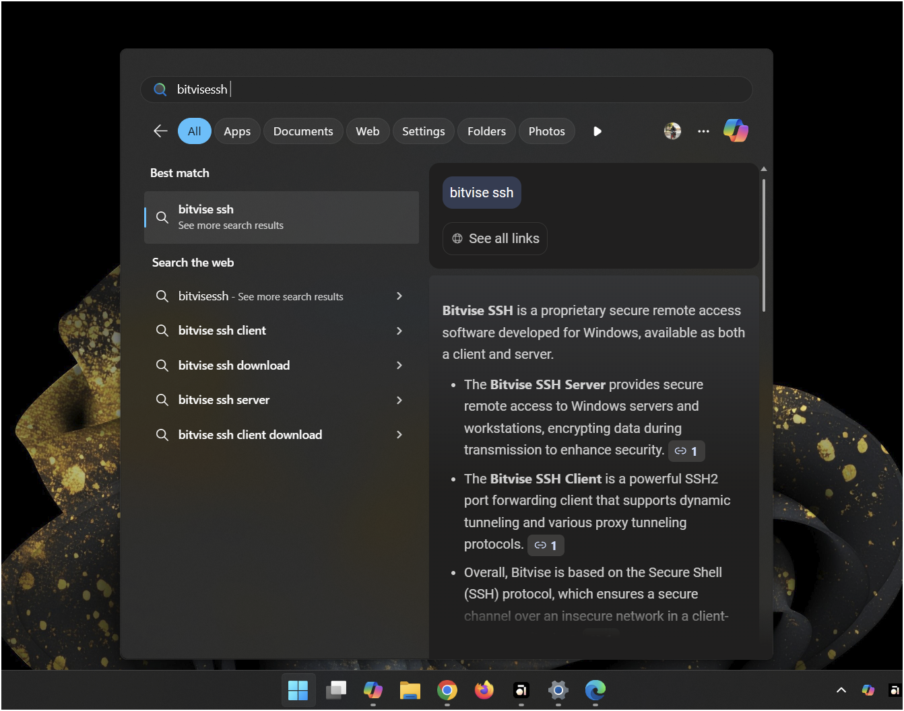
Task: Click the bitvise ssh chip in preview
Action: pos(482,193)
